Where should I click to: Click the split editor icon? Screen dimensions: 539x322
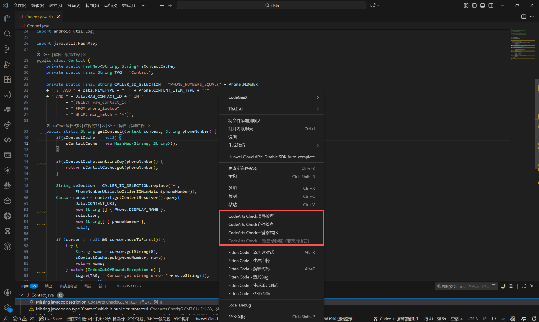524,17
